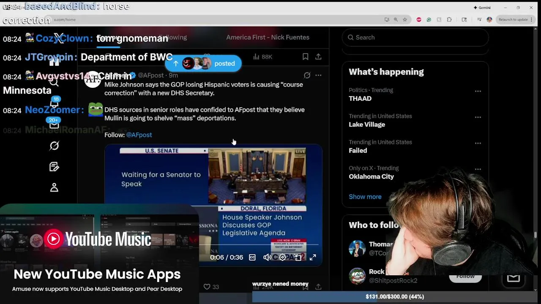Open the @AFpost handle in tweet header
The width and height of the screenshot is (541, 304).
coord(151,75)
